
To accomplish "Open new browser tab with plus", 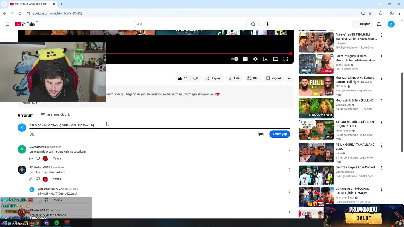I will pos(61,4).
